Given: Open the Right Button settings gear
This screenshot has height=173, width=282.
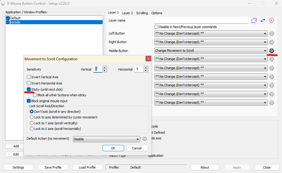Looking at the screenshot, I should coord(271,42).
